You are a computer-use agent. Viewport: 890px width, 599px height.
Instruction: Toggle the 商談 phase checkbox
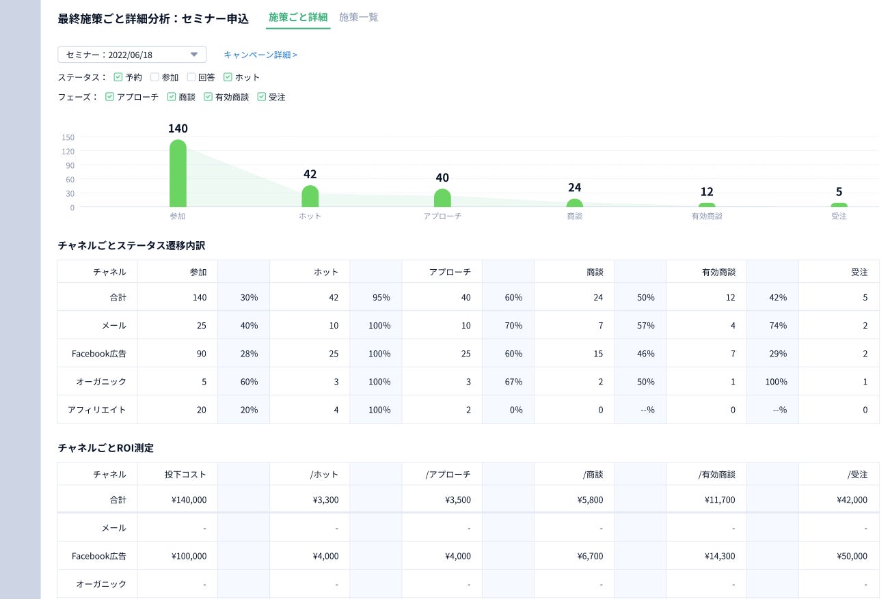(172, 97)
